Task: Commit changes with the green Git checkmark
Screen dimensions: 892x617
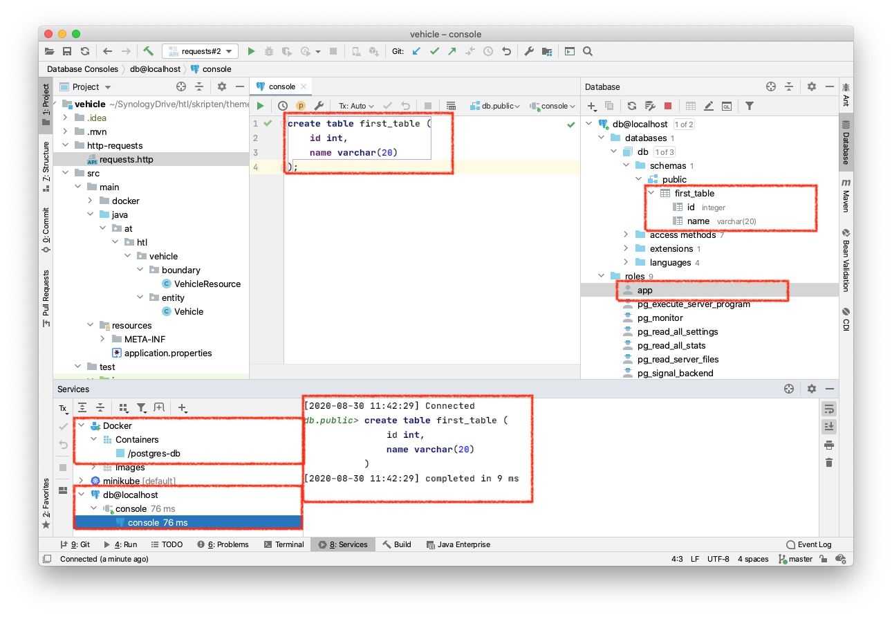Action: [434, 51]
